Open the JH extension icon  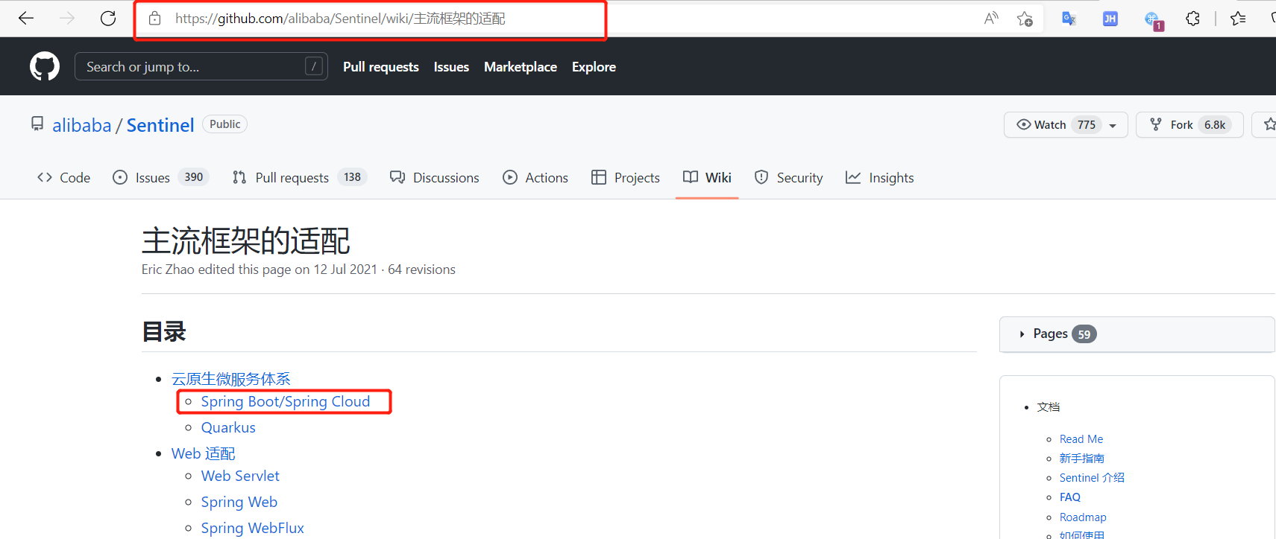[1110, 19]
